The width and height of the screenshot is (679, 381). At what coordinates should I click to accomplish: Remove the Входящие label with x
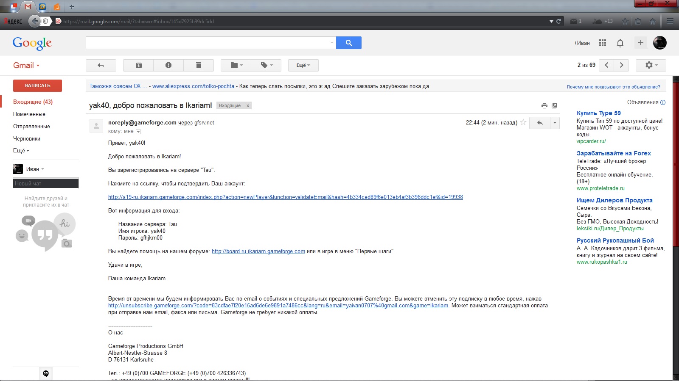248,106
